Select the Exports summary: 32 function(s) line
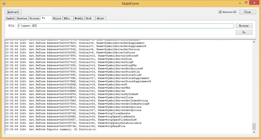 click(51, 129)
